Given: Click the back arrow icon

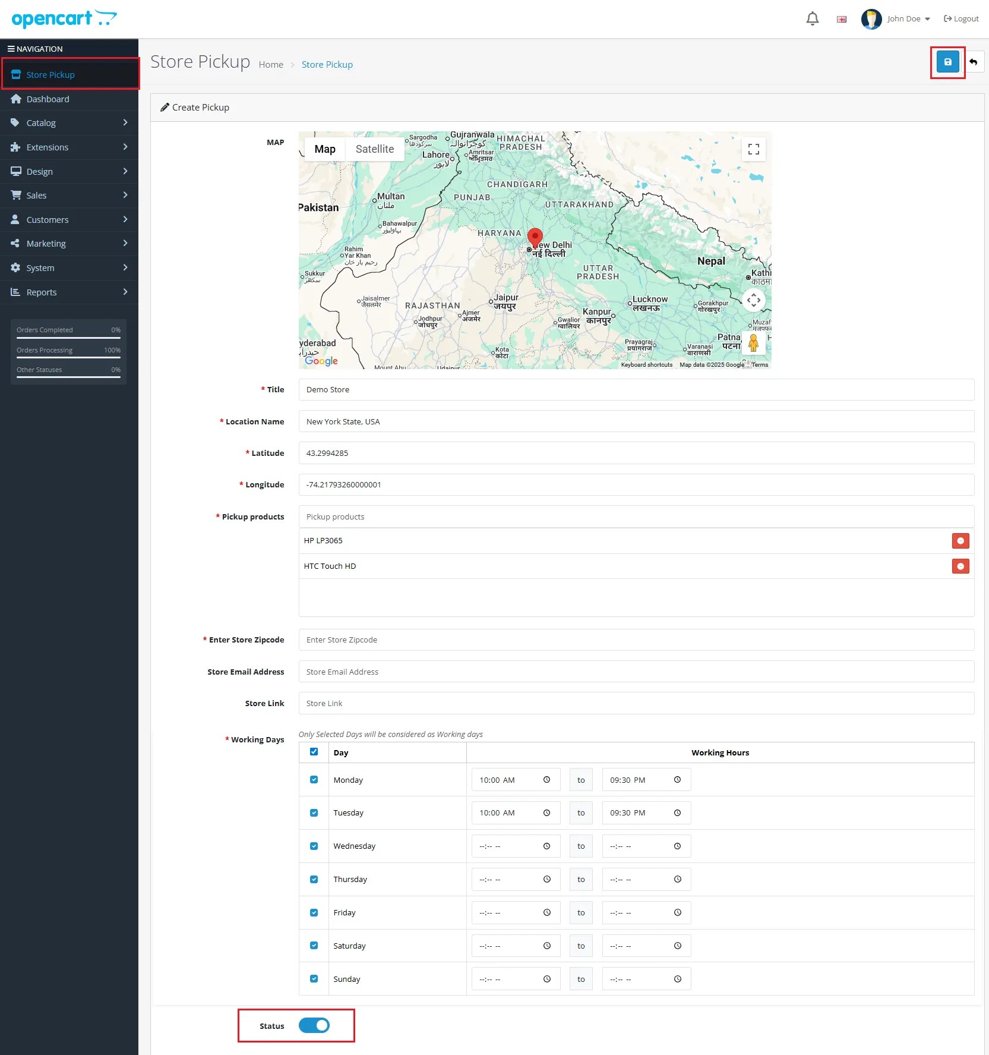Looking at the screenshot, I should tap(974, 62).
